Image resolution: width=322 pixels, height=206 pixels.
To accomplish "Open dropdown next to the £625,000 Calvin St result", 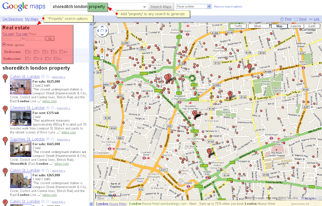I will (x=43, y=77).
